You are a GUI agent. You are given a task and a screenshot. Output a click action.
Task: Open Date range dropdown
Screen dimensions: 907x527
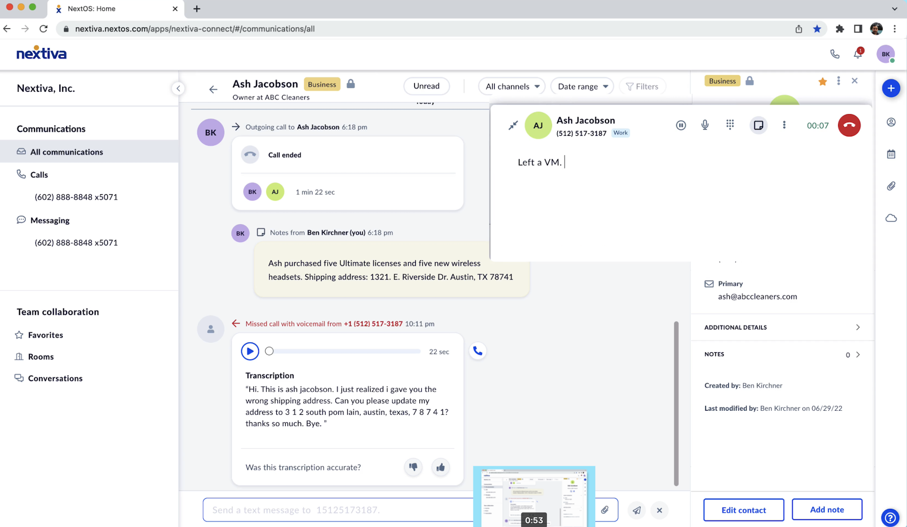coord(582,86)
